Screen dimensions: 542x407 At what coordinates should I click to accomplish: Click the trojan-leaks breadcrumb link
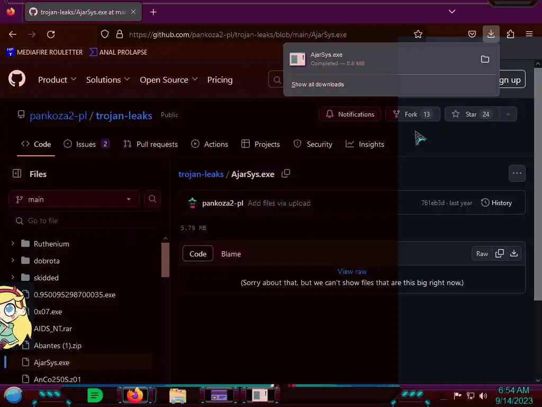click(201, 174)
